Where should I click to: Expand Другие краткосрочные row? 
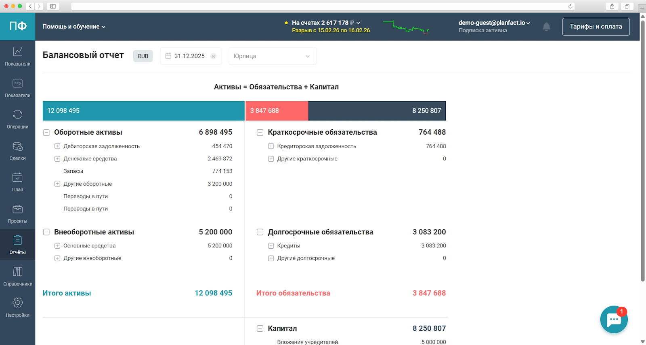pos(271,159)
